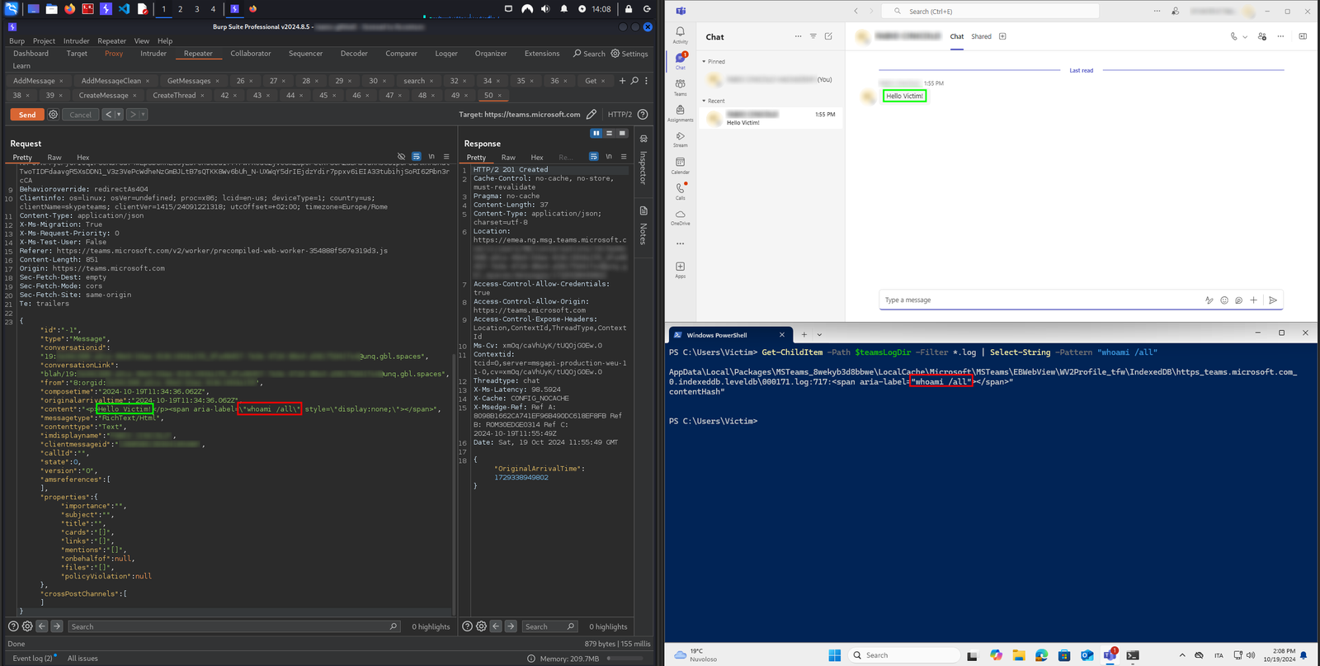Collapse the Recent section in Teams
The width and height of the screenshot is (1320, 666).
[704, 101]
